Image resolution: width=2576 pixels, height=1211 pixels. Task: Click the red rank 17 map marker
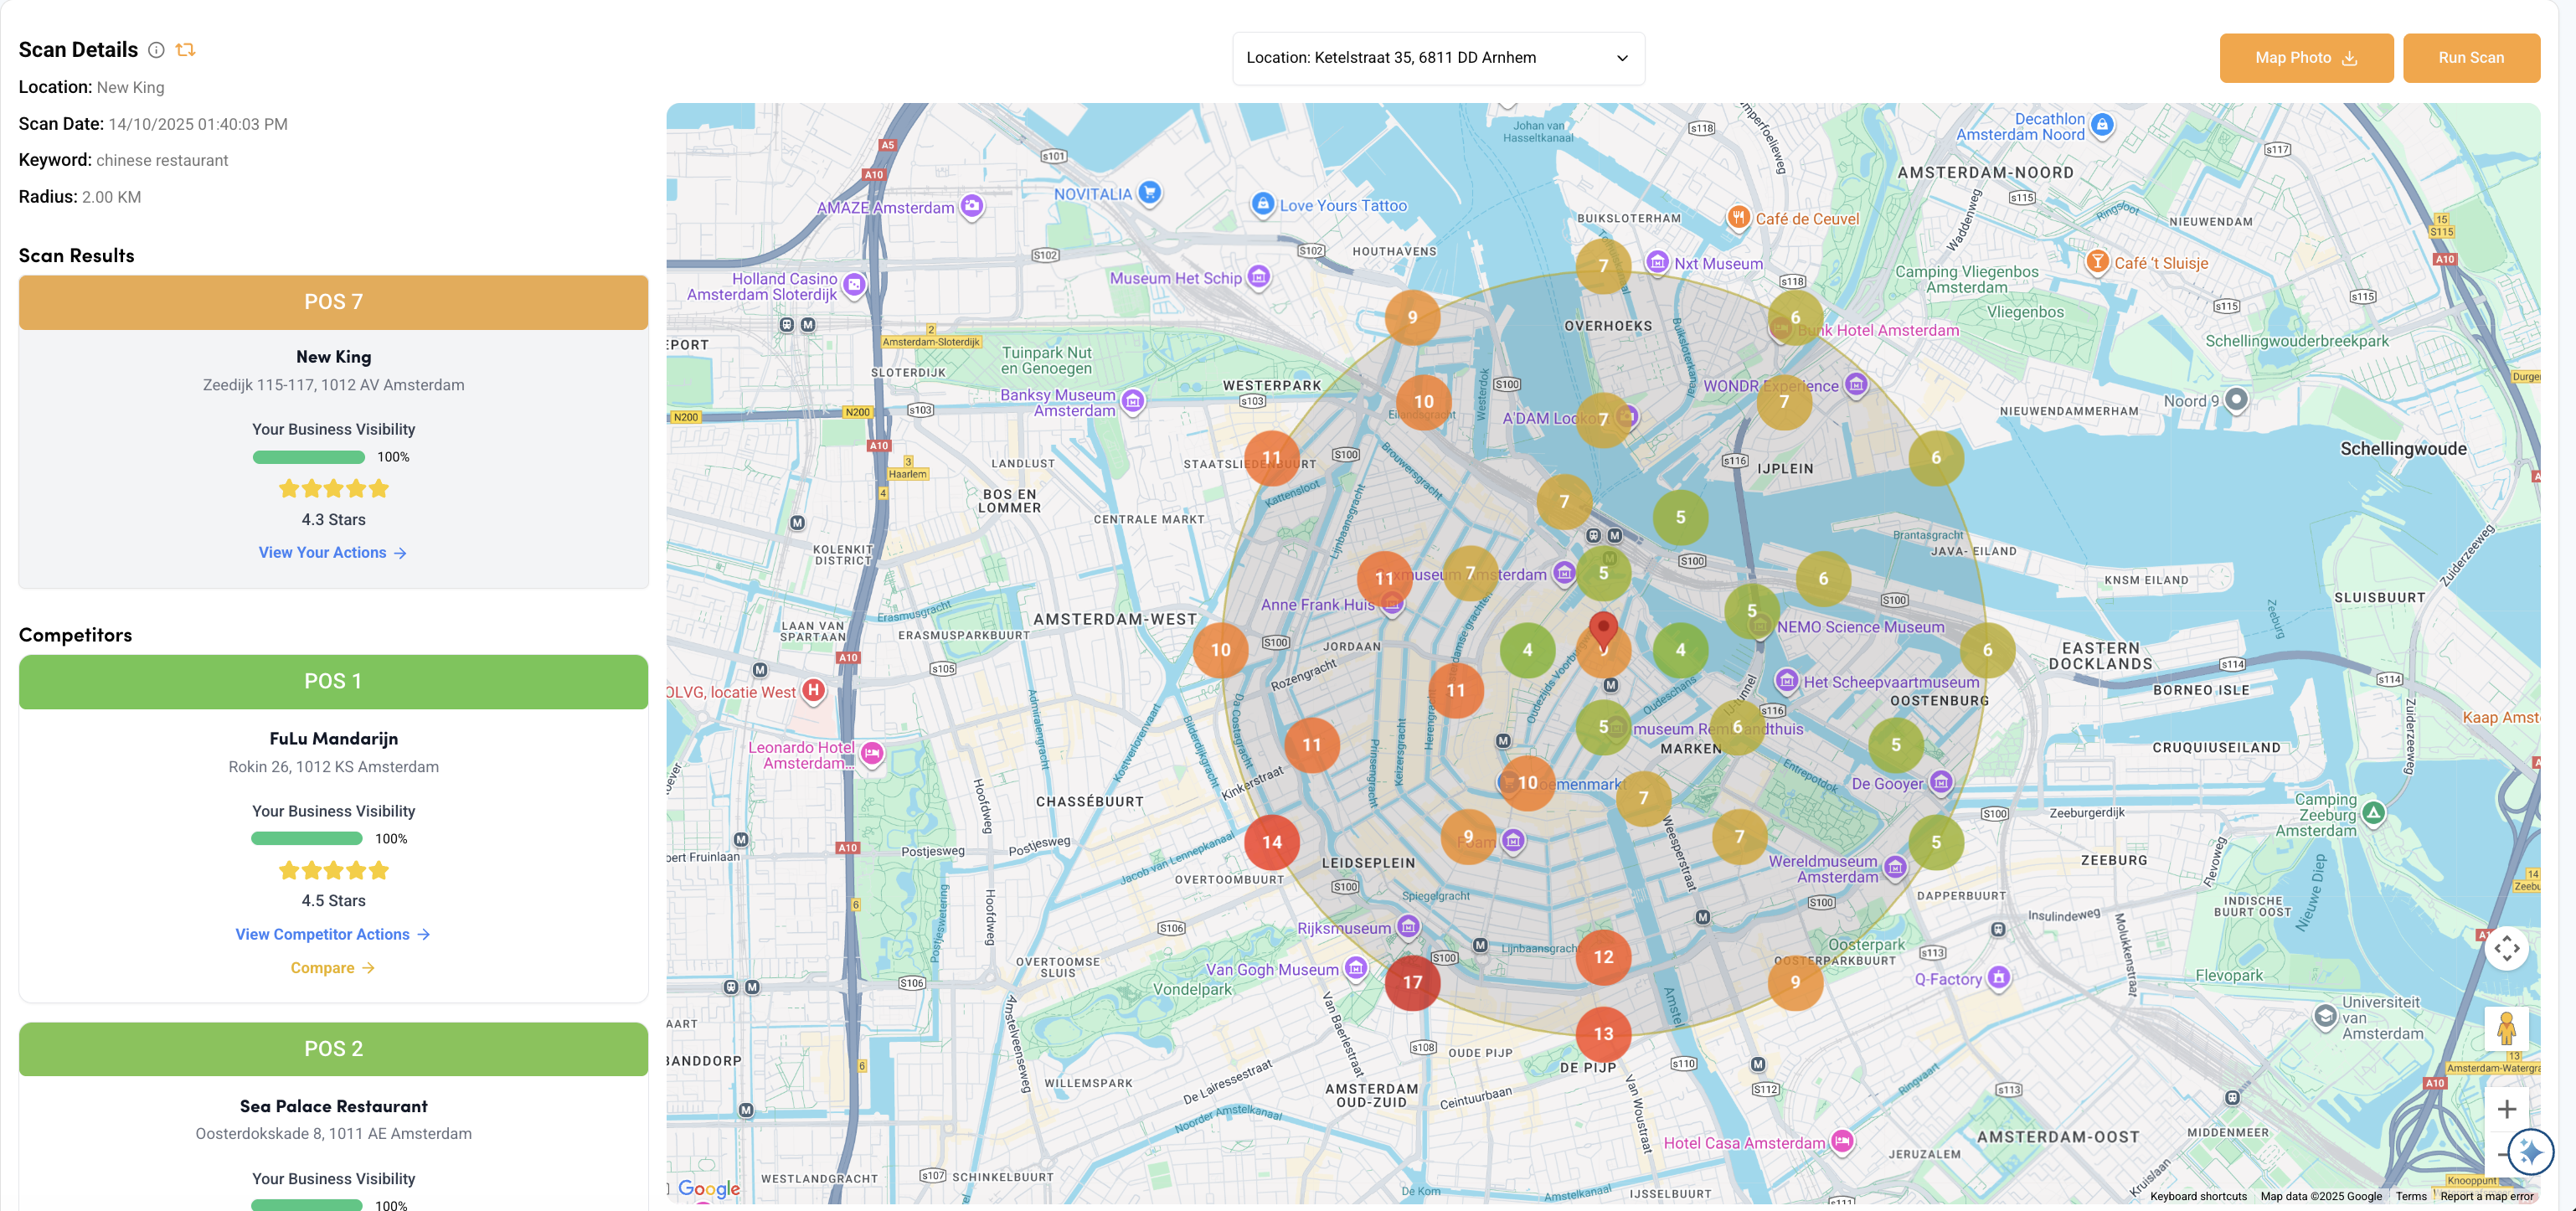1412,982
